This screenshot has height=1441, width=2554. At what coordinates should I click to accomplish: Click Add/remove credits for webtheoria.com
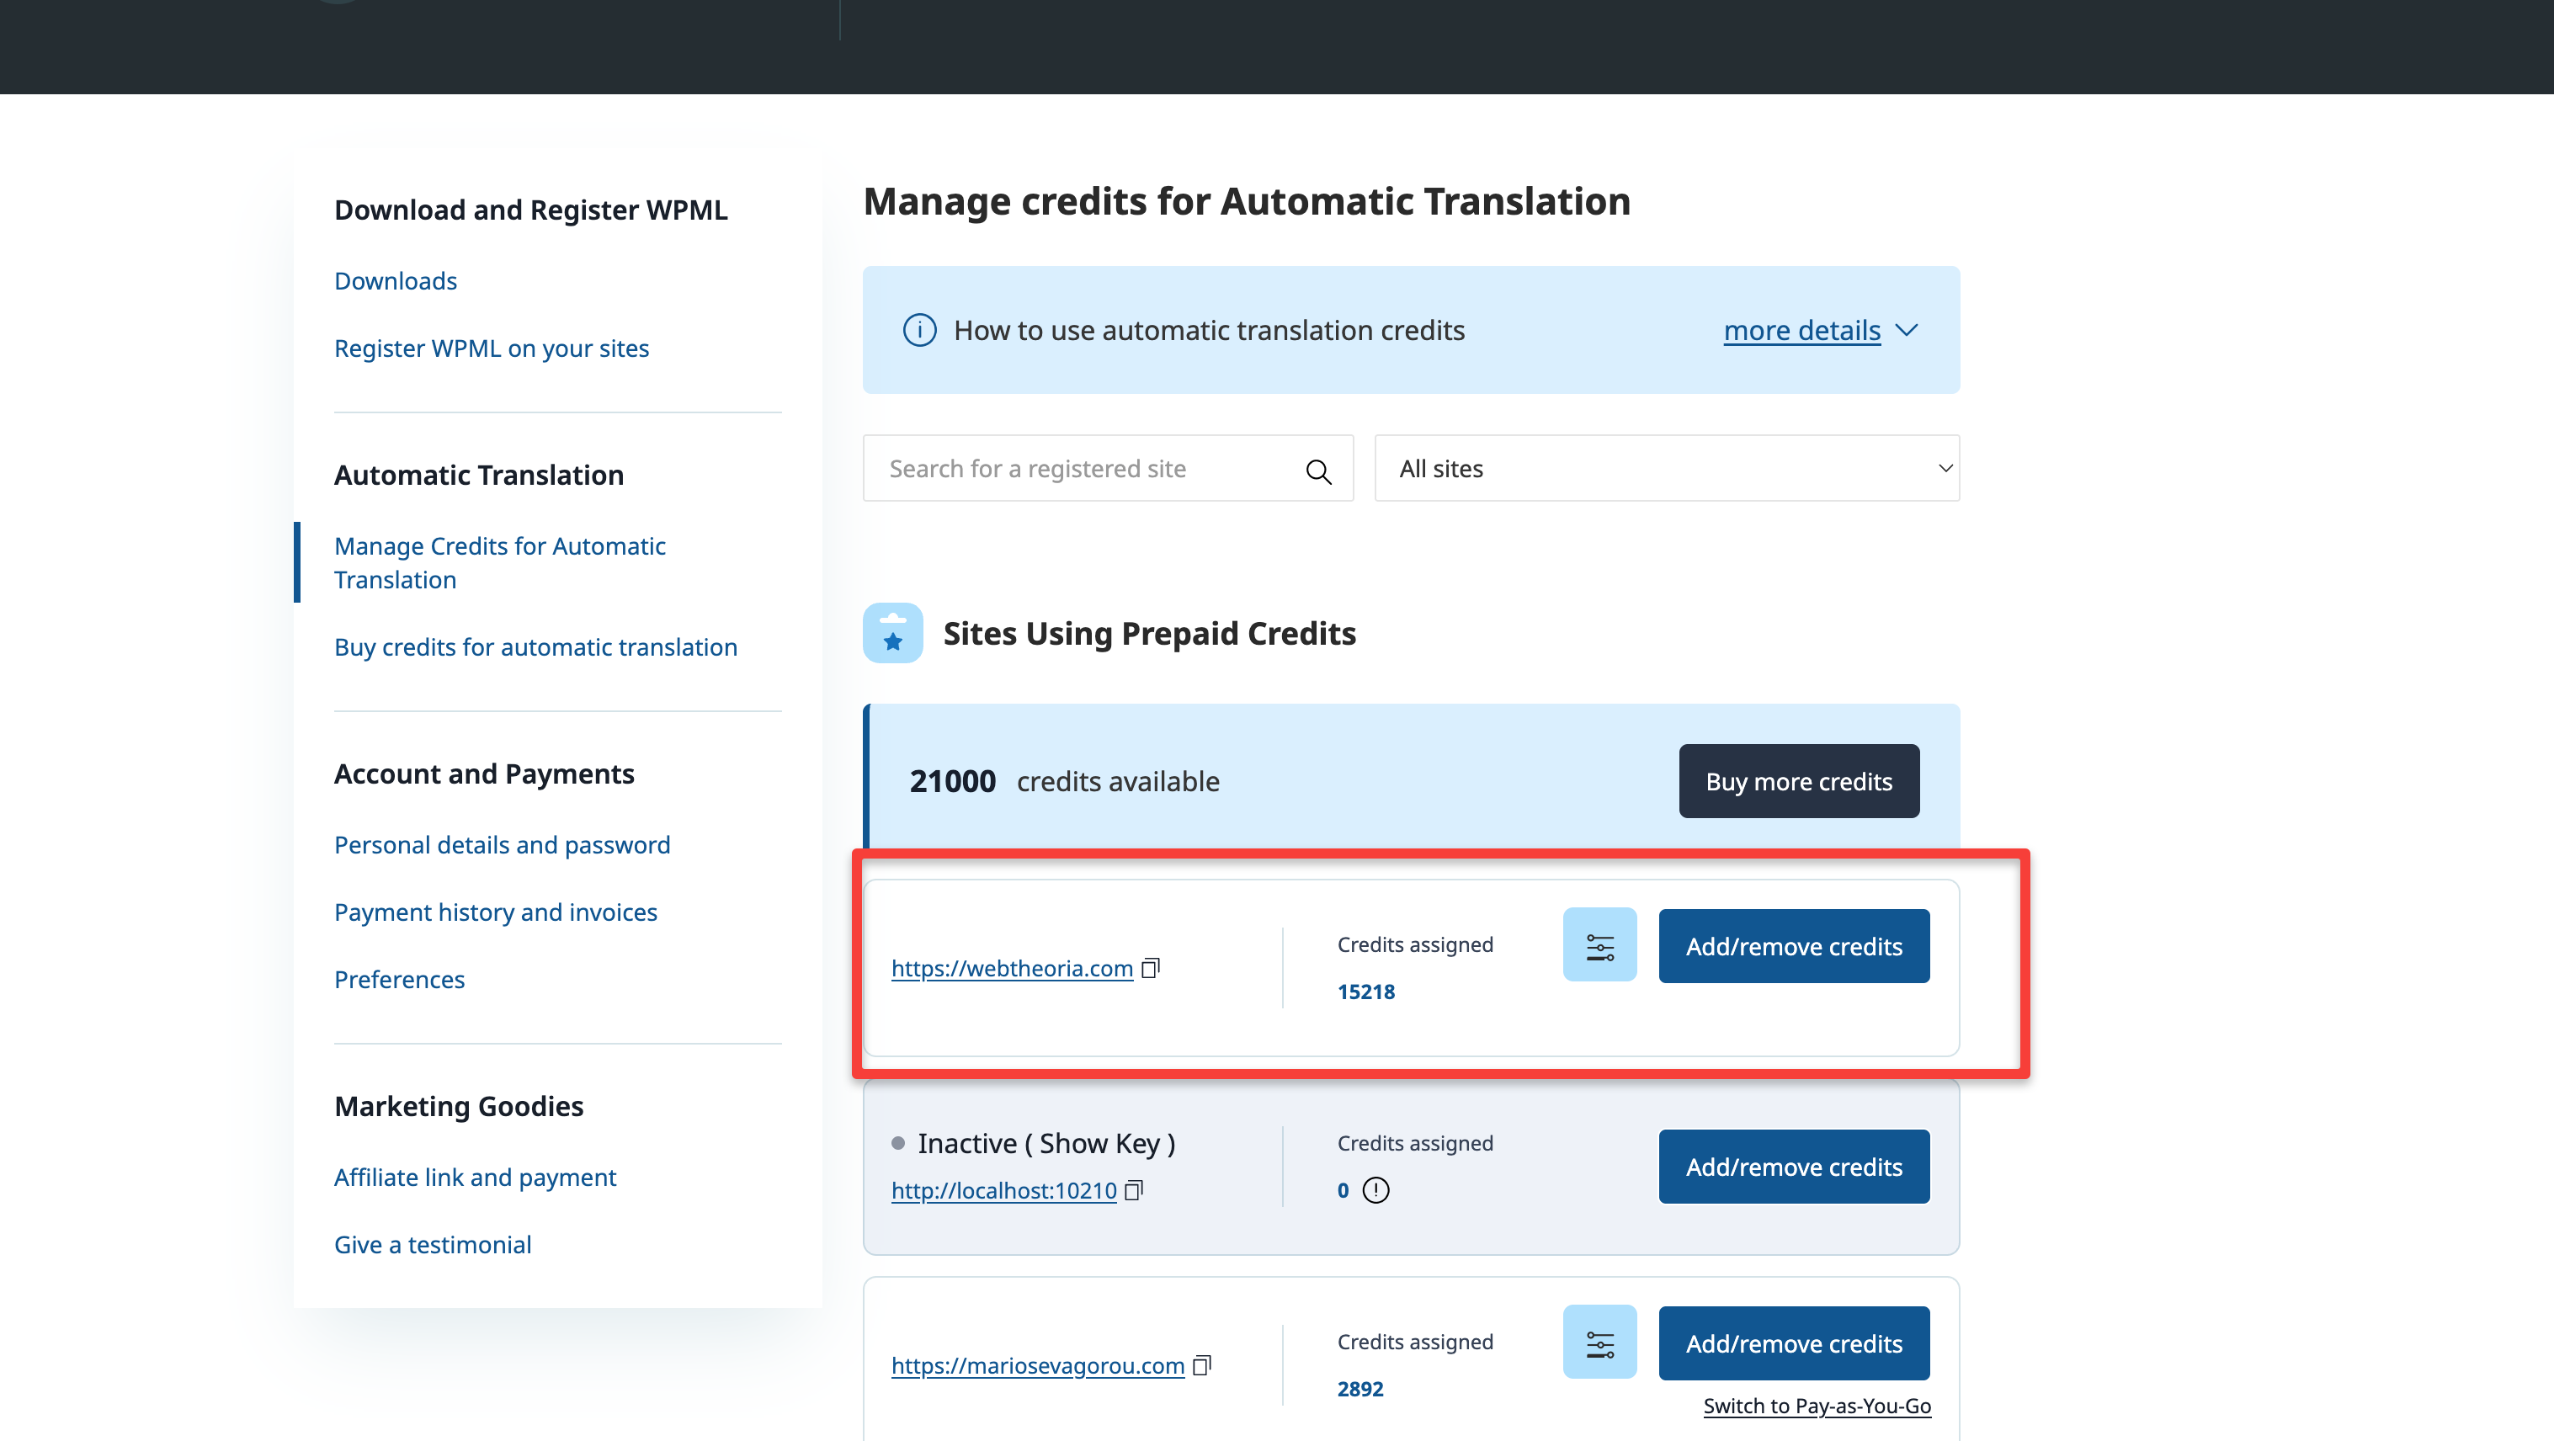coord(1792,945)
